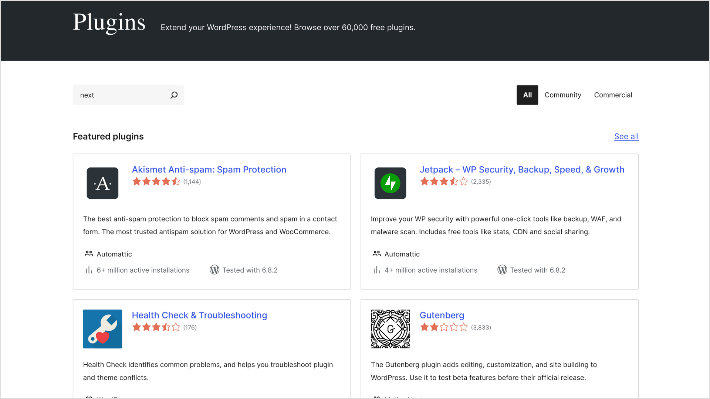710x399 pixels.
Task: Switch to the Commercial filter
Action: click(613, 95)
